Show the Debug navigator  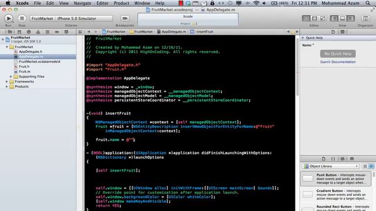click(48, 32)
